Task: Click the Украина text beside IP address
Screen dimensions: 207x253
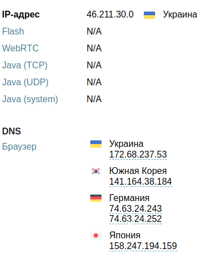Action: tap(180, 15)
